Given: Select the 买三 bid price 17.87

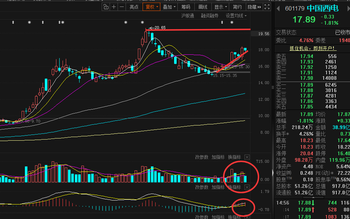Looking at the screenshot, I should [307, 95].
